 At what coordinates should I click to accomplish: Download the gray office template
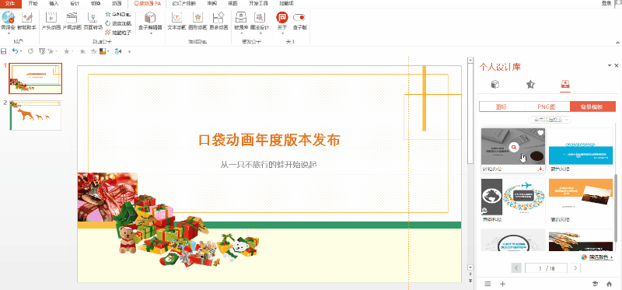[540, 169]
